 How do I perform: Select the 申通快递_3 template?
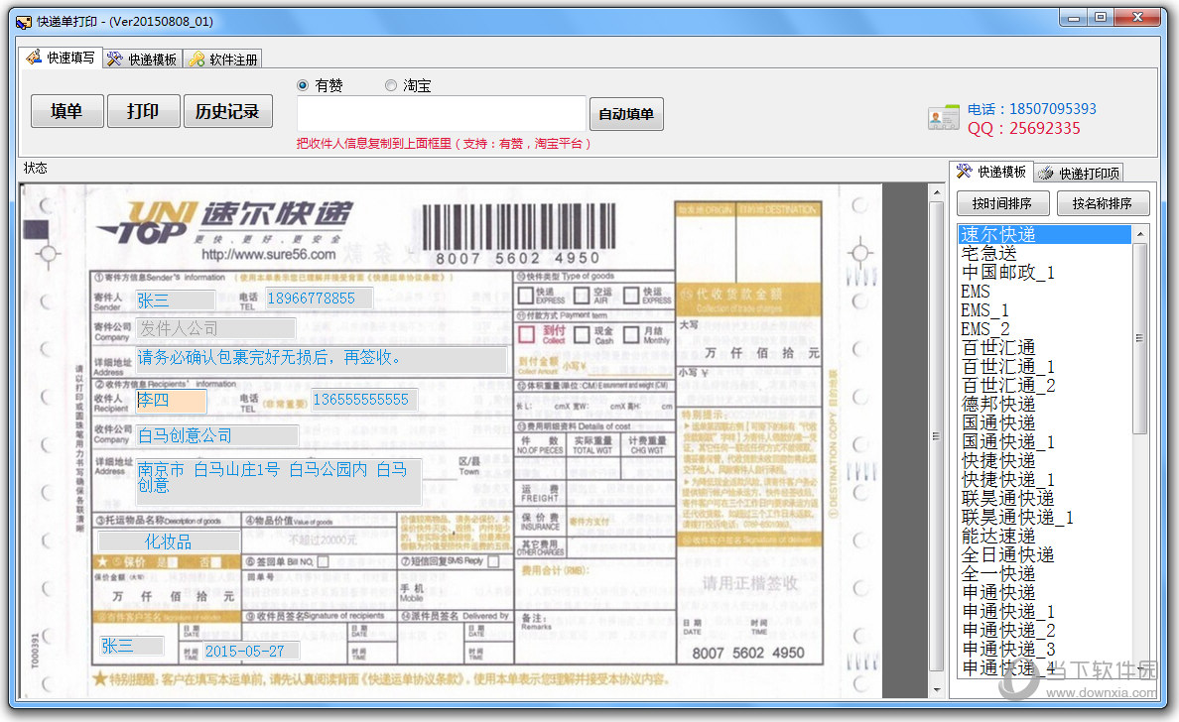pos(1044,649)
